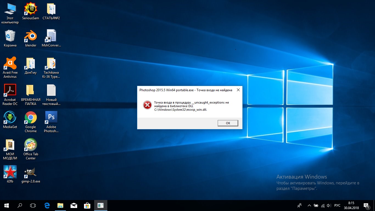Open the Windows Start menu

(x=7, y=206)
